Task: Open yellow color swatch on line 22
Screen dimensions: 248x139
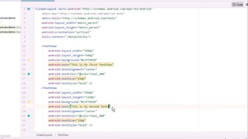Action: coord(29,102)
